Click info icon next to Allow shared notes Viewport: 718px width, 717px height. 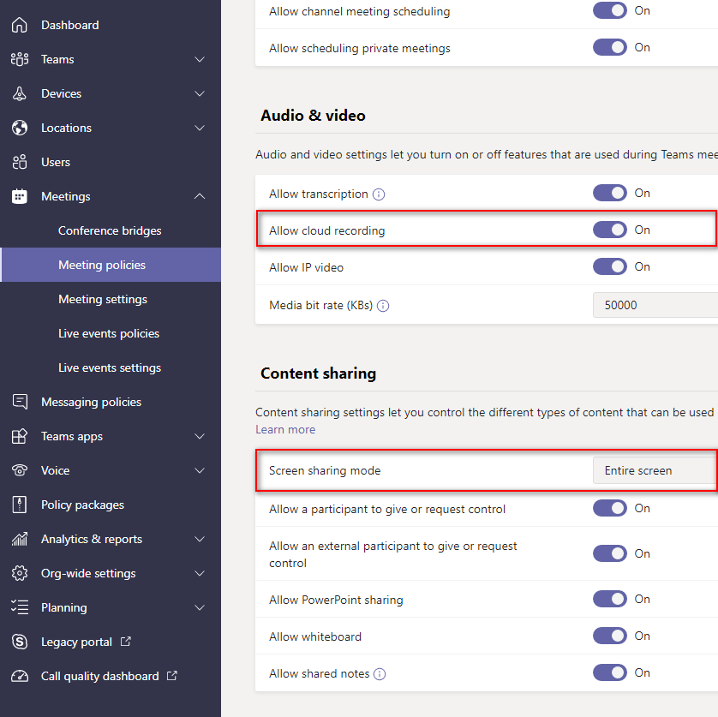(x=380, y=674)
